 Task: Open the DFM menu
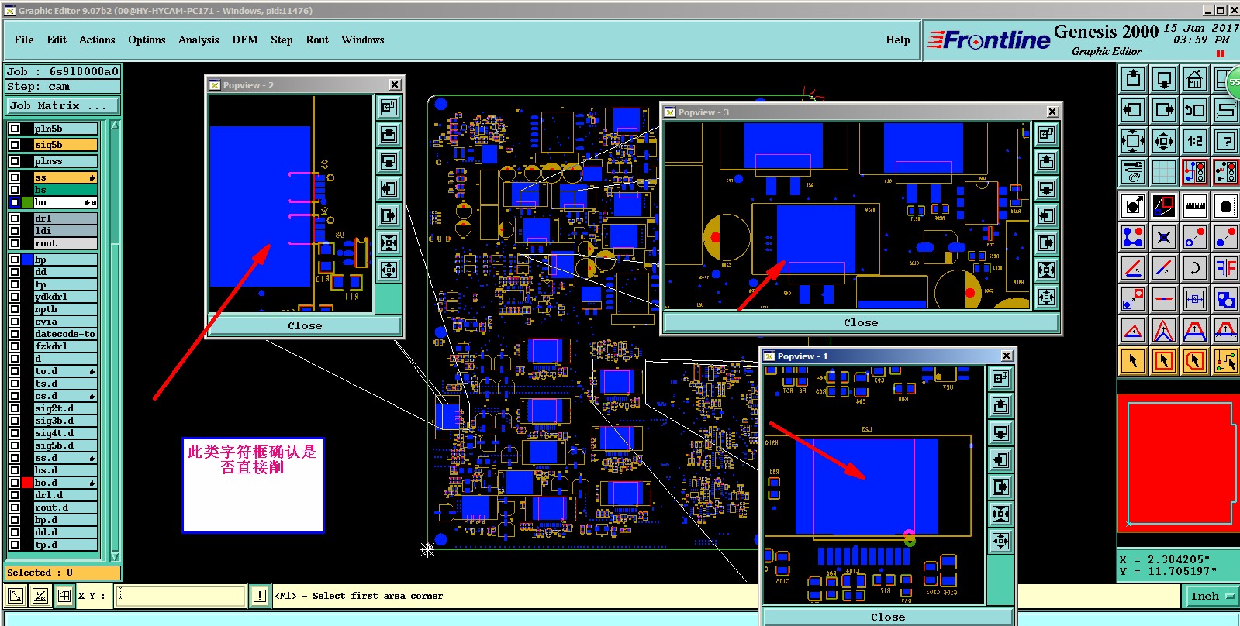pos(245,40)
